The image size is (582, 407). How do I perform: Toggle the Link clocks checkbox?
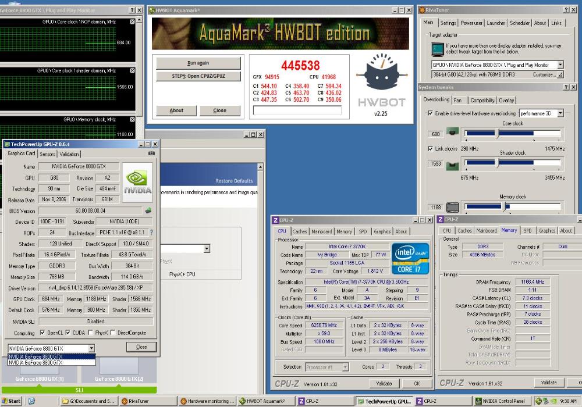[430, 149]
